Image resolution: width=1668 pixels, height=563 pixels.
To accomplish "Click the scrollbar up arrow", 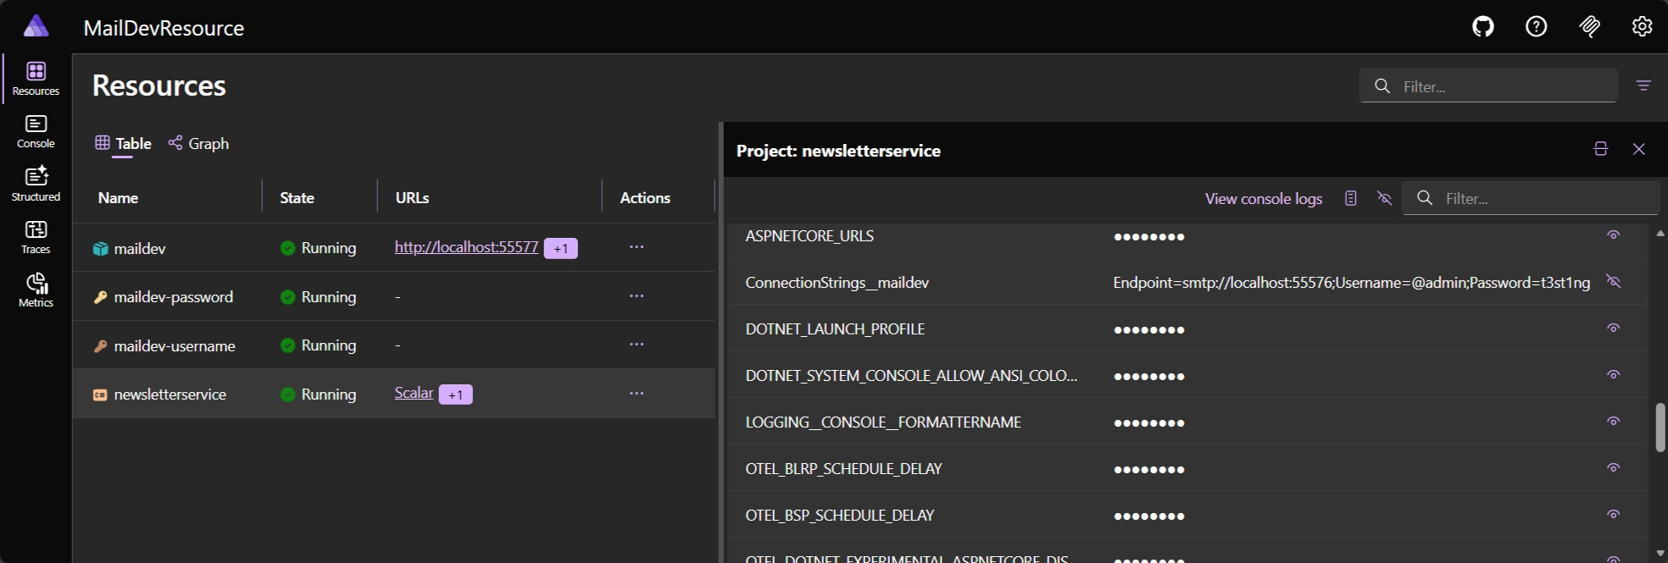I will point(1660,233).
